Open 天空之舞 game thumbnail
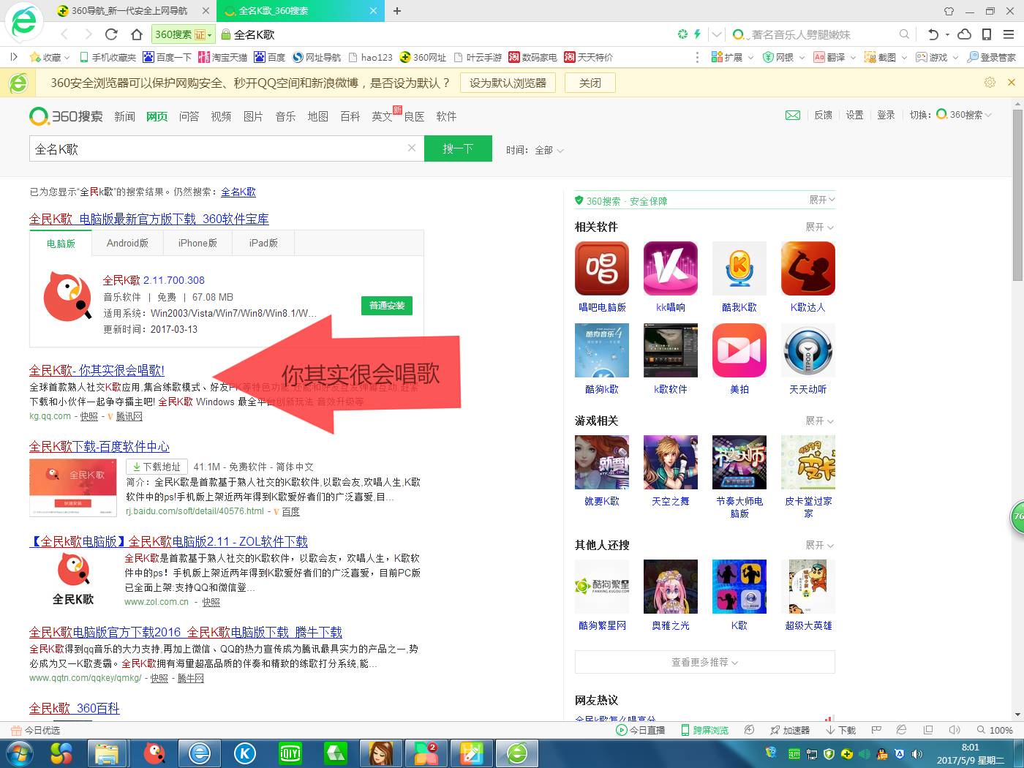The image size is (1024, 768). pos(671,462)
